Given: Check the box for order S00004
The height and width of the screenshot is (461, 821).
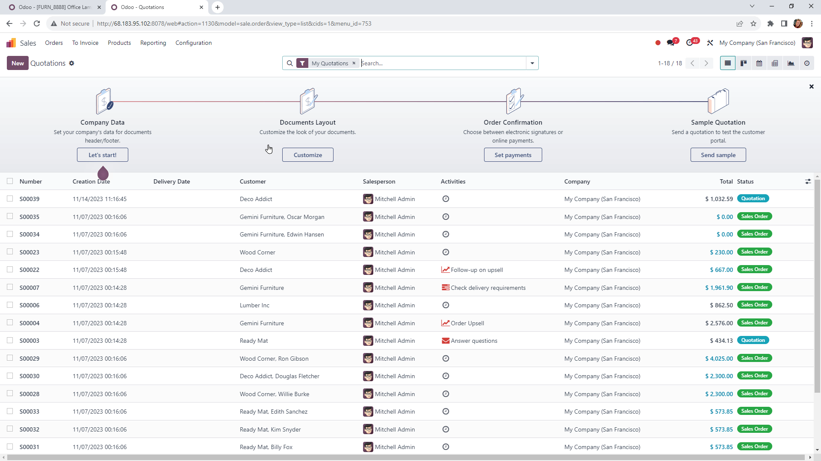Looking at the screenshot, I should tap(10, 323).
